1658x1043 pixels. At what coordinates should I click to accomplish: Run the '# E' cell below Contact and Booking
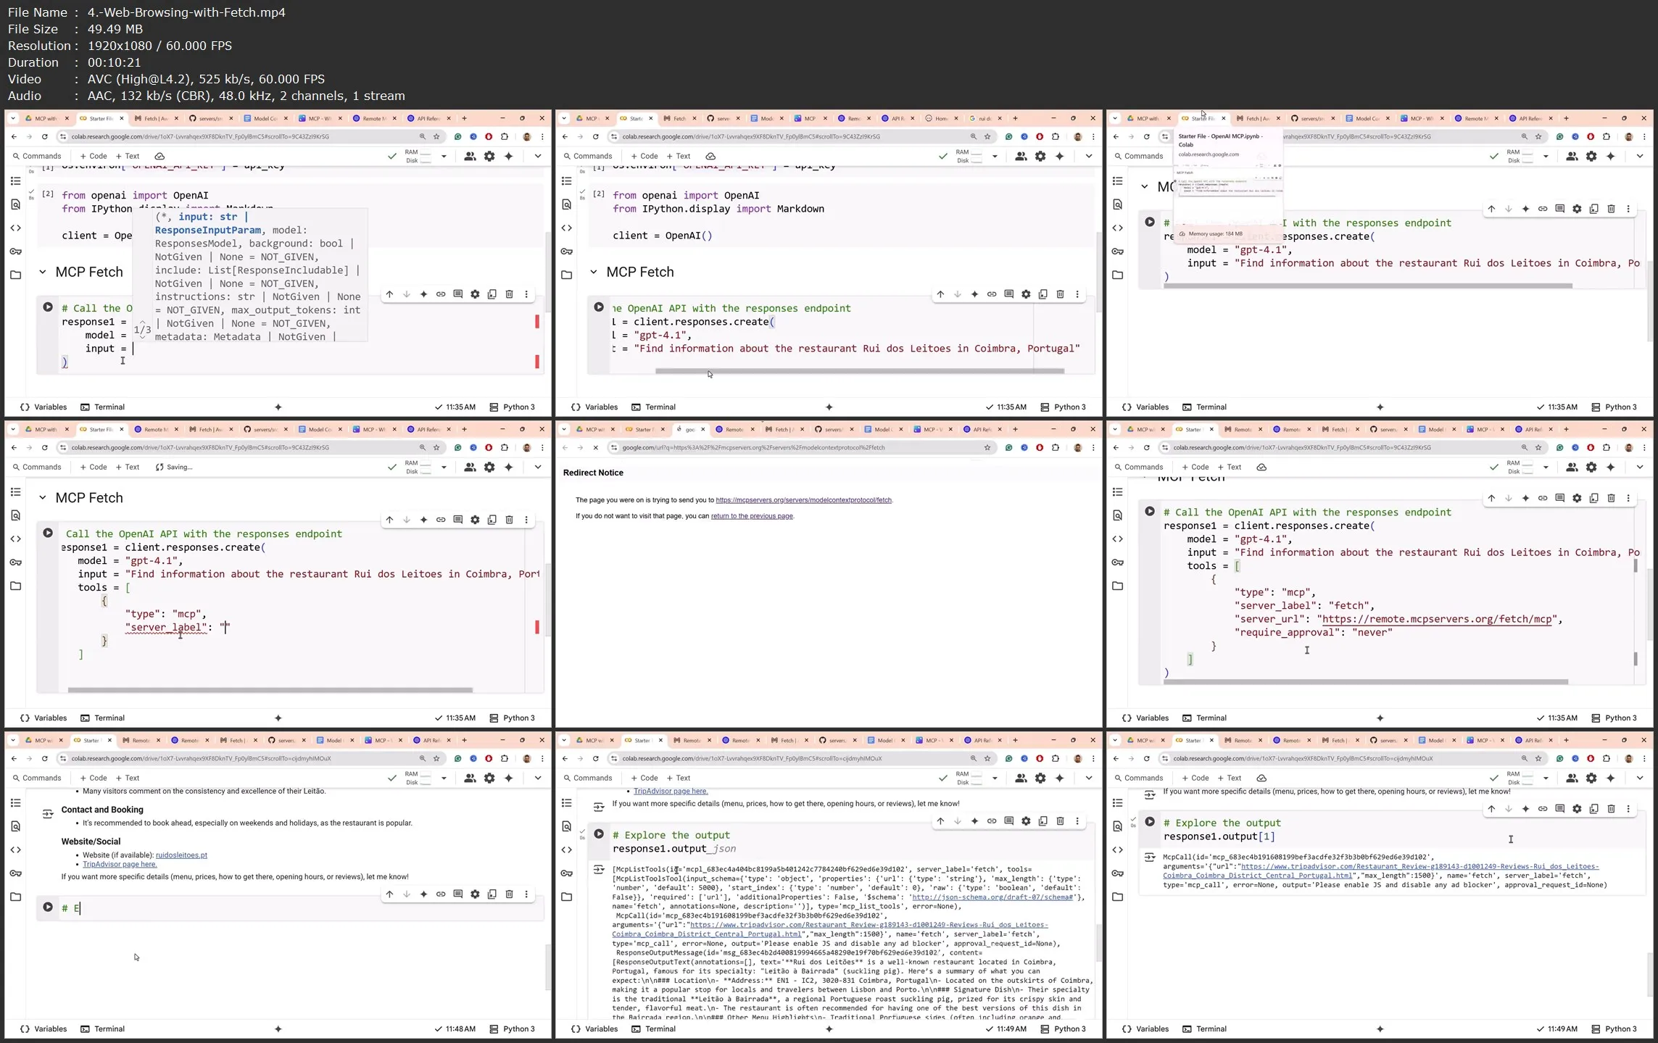48,907
